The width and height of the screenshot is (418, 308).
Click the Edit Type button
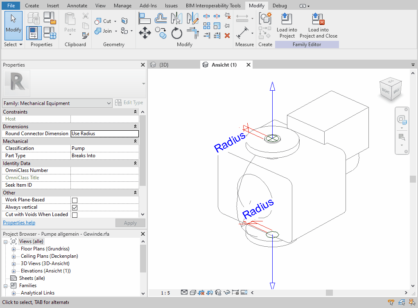pos(129,103)
